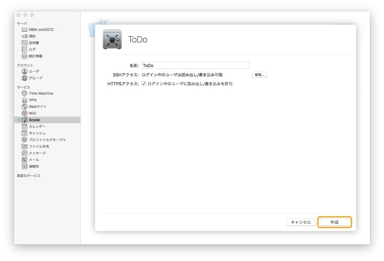Click the サービス section header
Image resolution: width=384 pixels, height=261 pixels.
[x=24, y=87]
